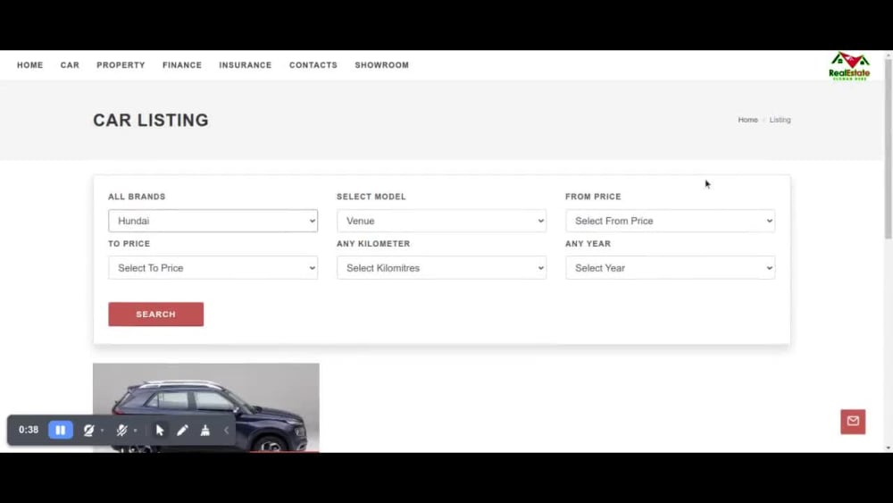Open the Select Kilomitres dropdown
Viewport: 893px width, 503px height.
pos(441,268)
